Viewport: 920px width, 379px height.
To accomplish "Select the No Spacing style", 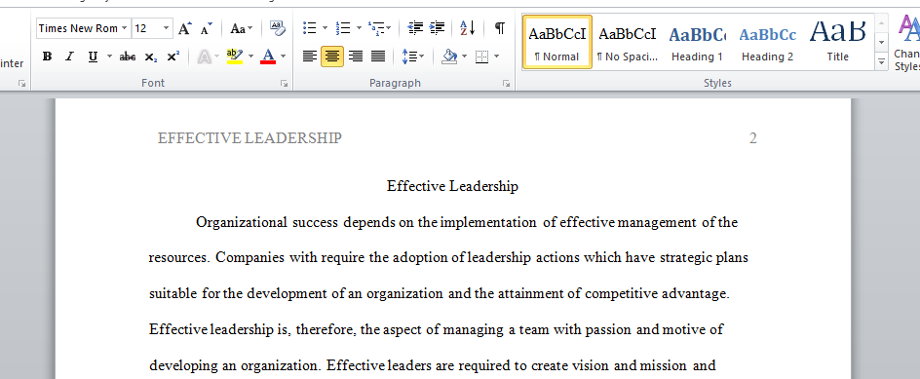I will pos(628,42).
